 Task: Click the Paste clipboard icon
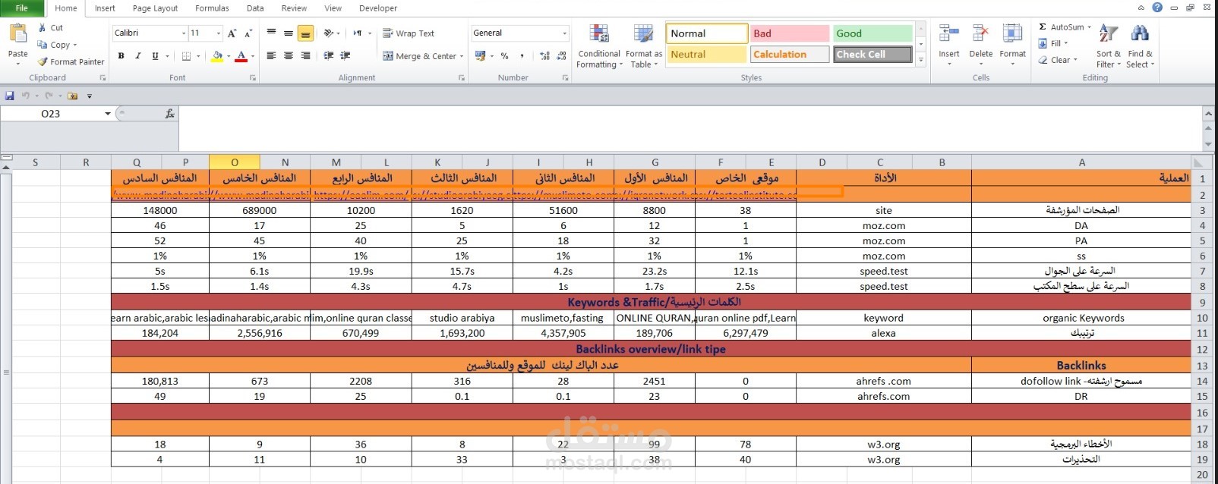pos(17,34)
